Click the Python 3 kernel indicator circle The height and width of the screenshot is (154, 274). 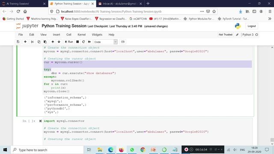coord(256,35)
